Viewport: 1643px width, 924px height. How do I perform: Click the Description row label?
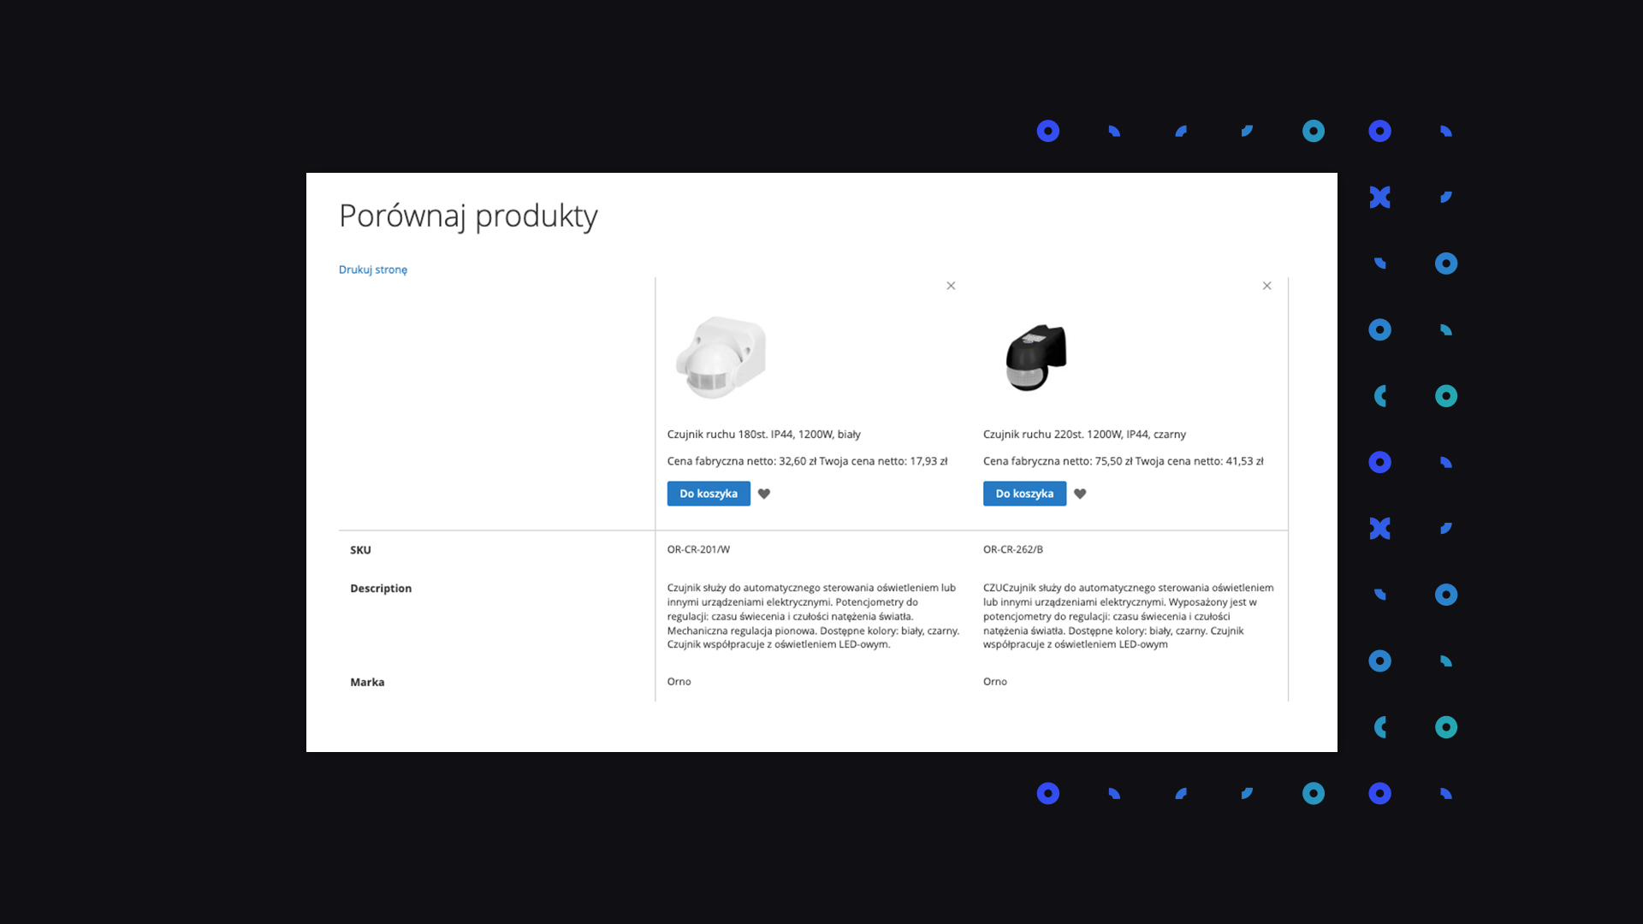(381, 589)
